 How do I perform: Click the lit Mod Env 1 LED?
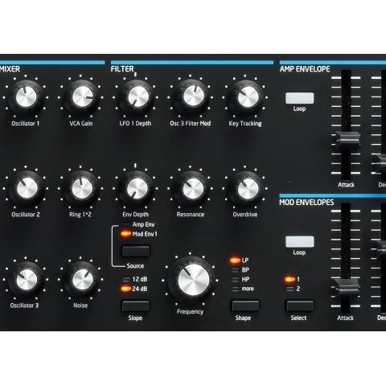[125, 234]
